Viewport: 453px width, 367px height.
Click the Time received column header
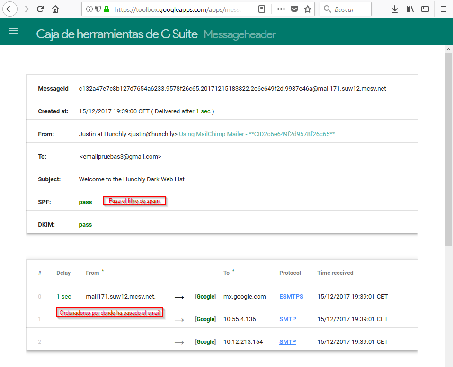point(335,273)
